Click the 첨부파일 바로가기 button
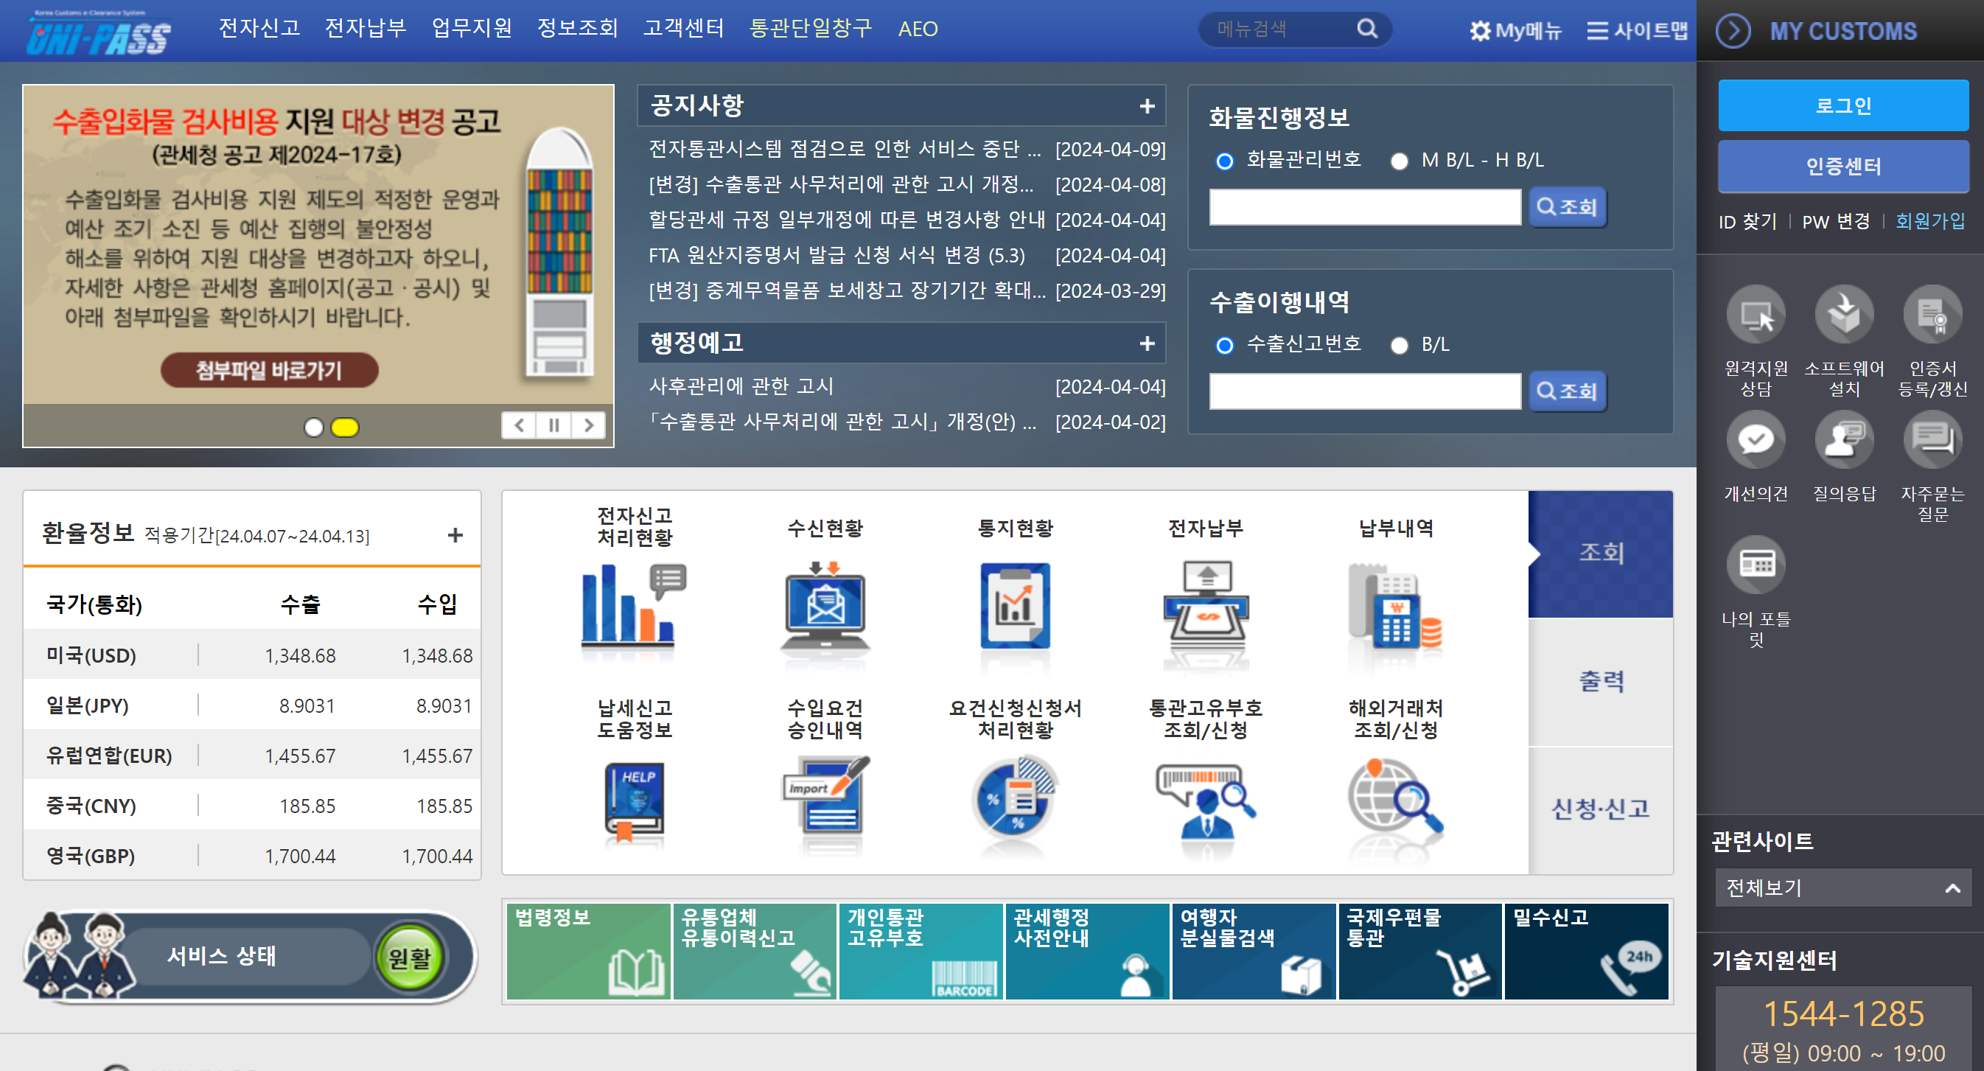 click(x=269, y=371)
